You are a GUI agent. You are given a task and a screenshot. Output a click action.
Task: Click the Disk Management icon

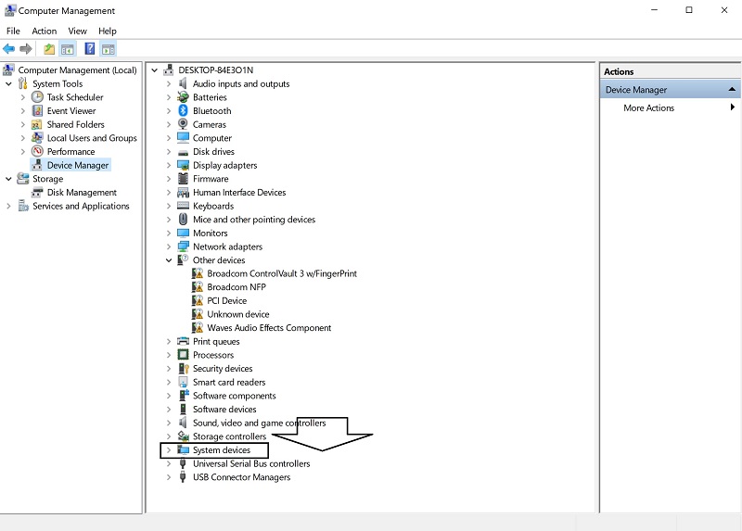point(37,193)
